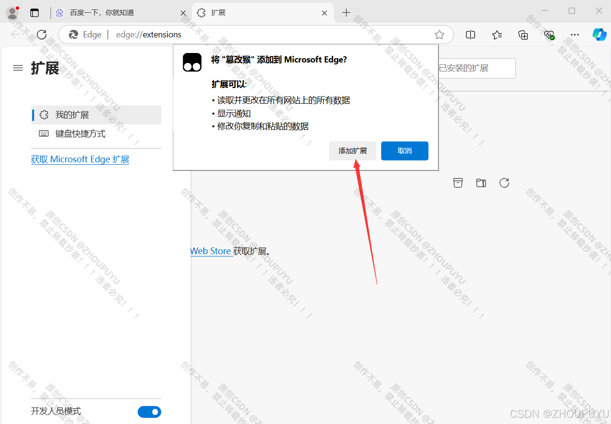The height and width of the screenshot is (424, 611).
Task: Open 键盘快捷方式 in sidebar
Action: click(x=96, y=134)
